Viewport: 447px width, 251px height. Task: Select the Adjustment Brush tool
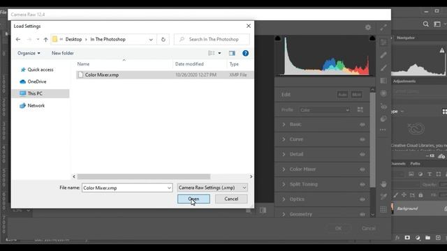coord(383,68)
